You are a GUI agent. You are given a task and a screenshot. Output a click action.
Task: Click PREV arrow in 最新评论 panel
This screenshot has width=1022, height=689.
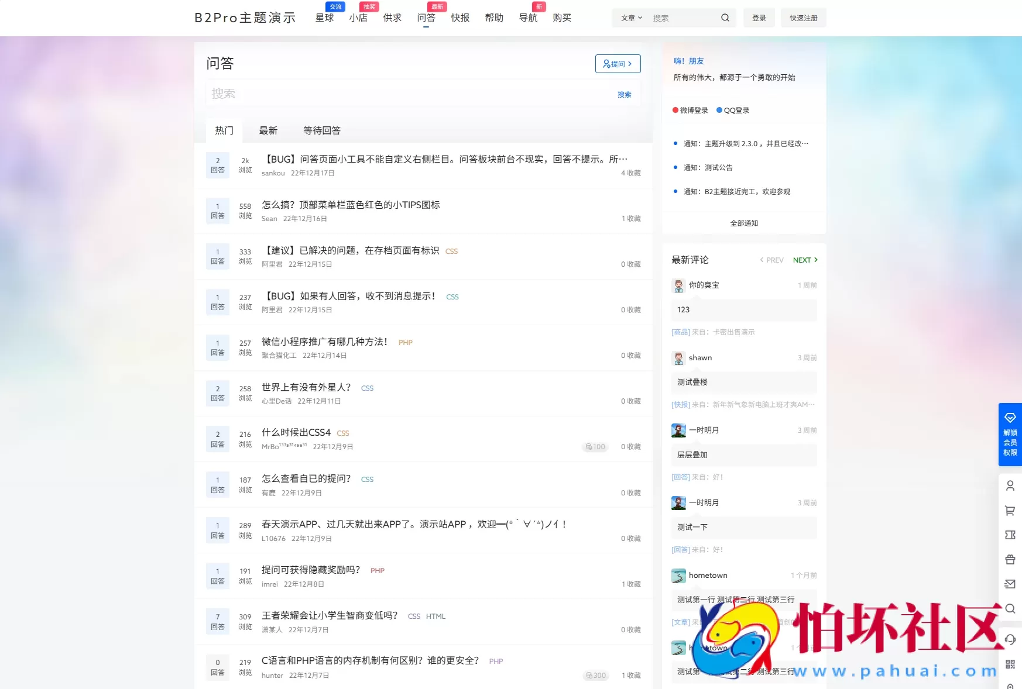[x=771, y=260]
